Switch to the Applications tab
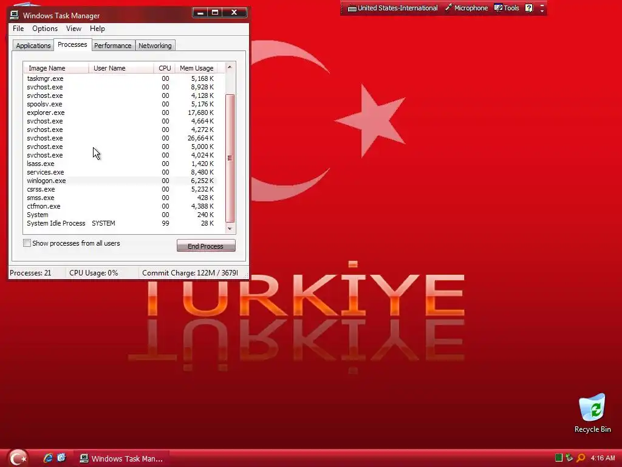The height and width of the screenshot is (467, 622). tap(33, 46)
